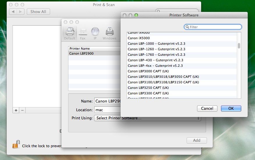Confirm Printer Software with OK
The width and height of the screenshot is (255, 160).
pyautogui.click(x=231, y=108)
